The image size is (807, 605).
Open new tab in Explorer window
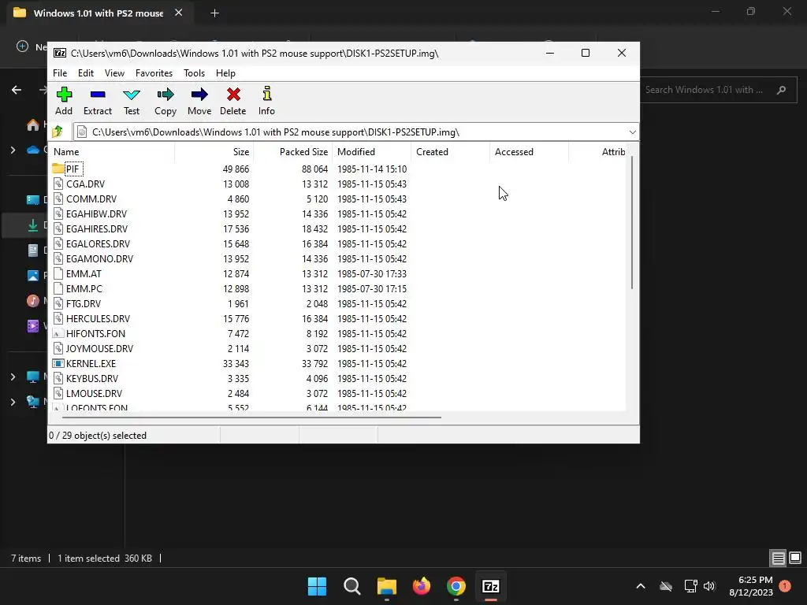214,13
